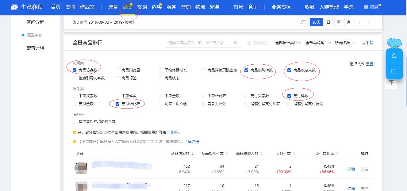Switch to the 交易 tab

point(142,7)
